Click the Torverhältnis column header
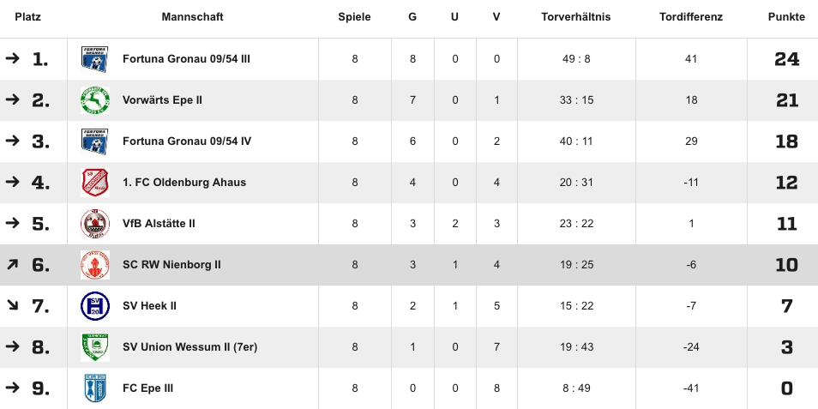Image resolution: width=818 pixels, height=409 pixels. [x=576, y=16]
